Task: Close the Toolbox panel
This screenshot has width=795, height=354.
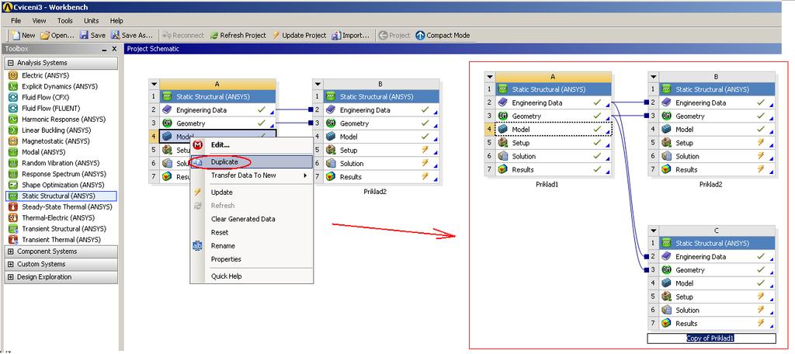Action: pos(115,49)
